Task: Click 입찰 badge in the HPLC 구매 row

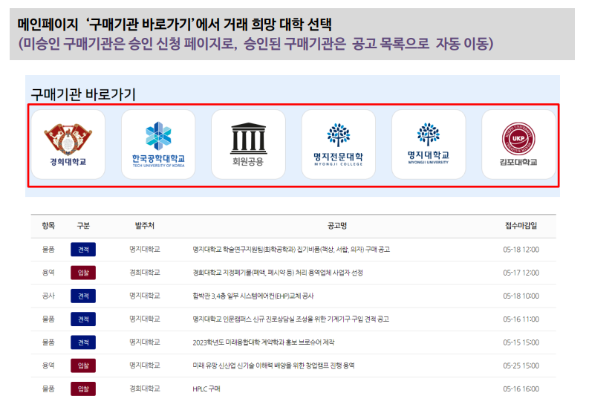Action: (83, 389)
